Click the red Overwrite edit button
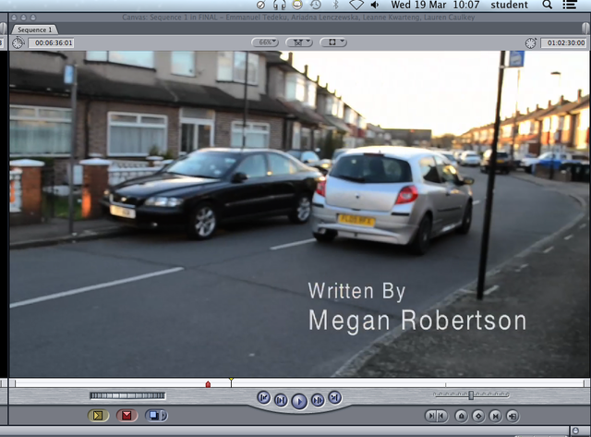This screenshot has height=437, width=591. click(x=127, y=416)
